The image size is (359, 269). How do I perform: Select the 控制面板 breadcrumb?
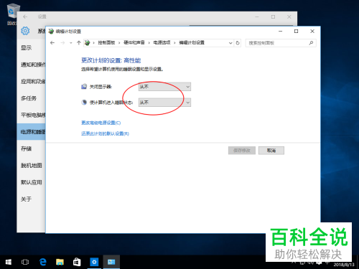[106, 42]
